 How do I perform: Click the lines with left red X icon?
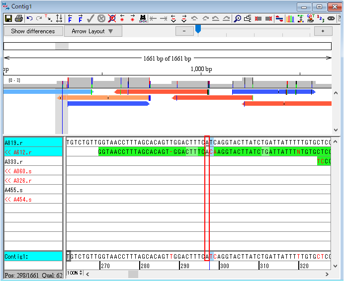coord(258,19)
